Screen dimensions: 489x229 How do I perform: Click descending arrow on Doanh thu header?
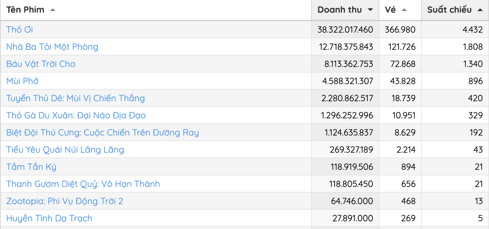tap(370, 10)
